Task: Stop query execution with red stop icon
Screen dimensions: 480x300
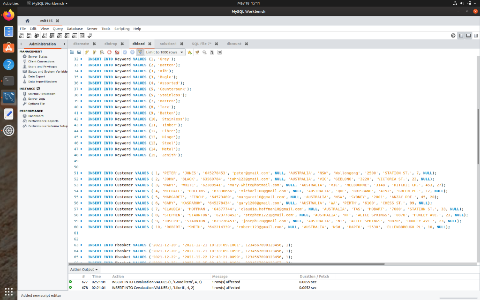Action: click(x=109, y=52)
